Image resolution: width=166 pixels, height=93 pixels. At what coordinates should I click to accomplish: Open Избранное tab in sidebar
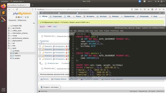pyautogui.click(x=22, y=20)
